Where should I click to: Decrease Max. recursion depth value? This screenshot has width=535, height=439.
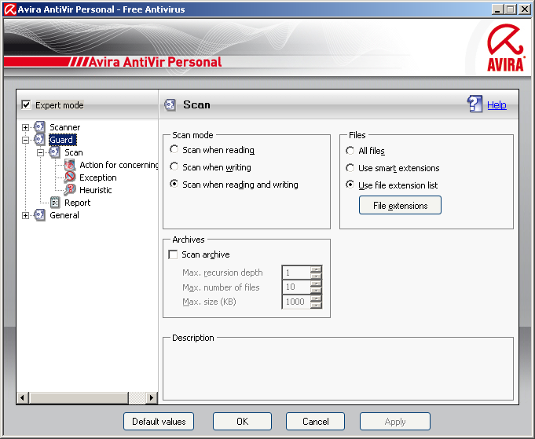pos(317,276)
